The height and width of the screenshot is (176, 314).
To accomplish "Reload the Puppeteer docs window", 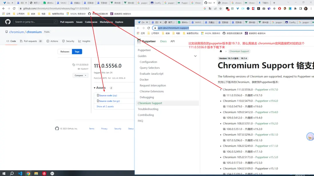I will coord(149,28).
